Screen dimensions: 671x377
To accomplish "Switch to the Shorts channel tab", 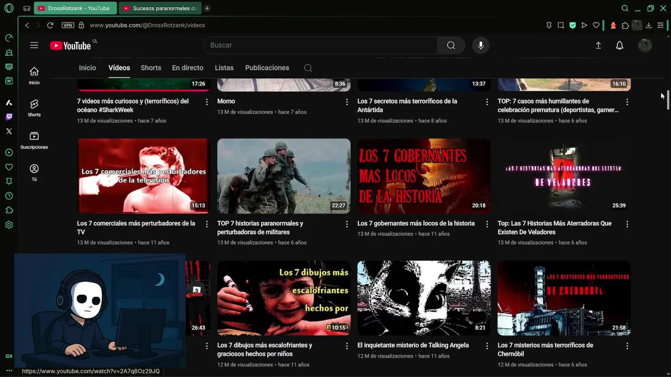I will (x=151, y=68).
